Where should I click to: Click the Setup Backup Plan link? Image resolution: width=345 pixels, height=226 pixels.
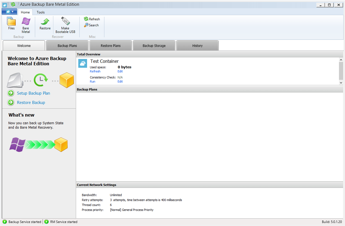coord(33,93)
